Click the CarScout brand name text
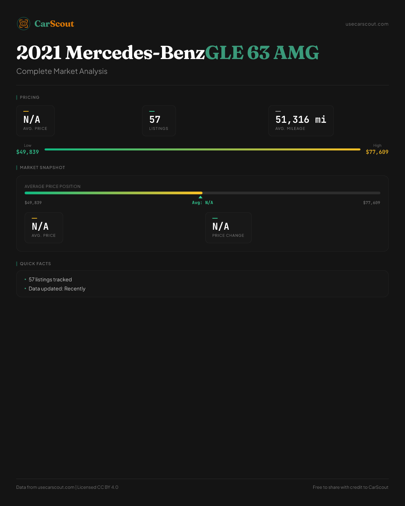405x506 pixels. tap(54, 24)
